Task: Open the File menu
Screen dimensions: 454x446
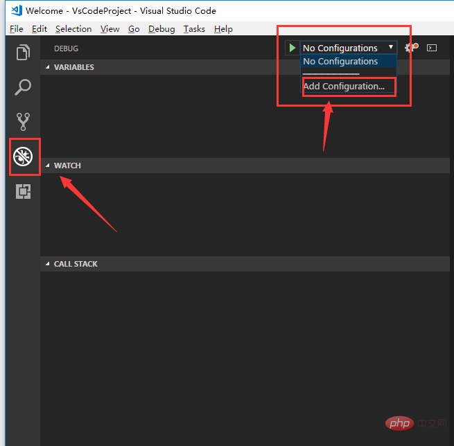Action: point(17,29)
